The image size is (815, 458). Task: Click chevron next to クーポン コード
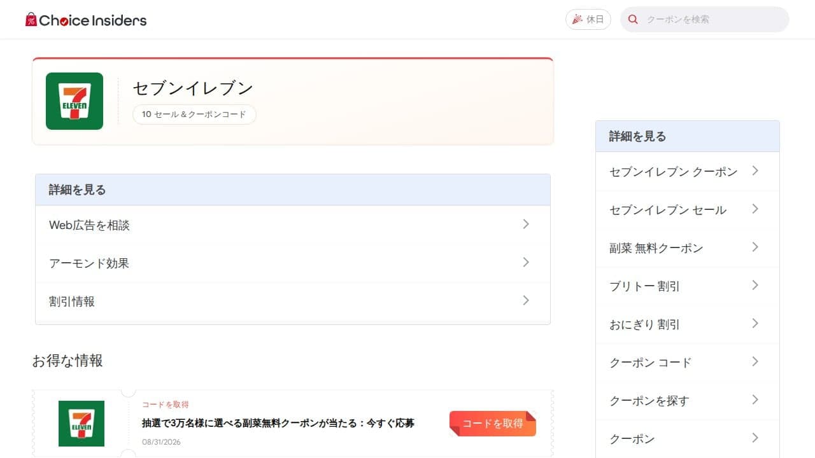coord(755,361)
